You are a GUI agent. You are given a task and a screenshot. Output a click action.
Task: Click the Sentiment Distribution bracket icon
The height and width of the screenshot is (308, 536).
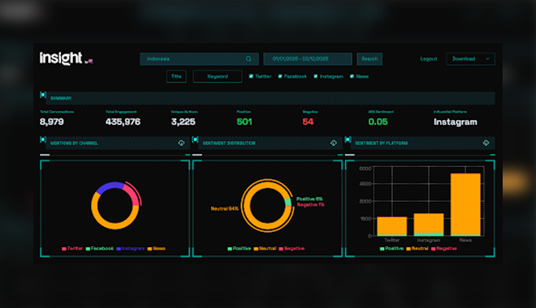(195, 139)
